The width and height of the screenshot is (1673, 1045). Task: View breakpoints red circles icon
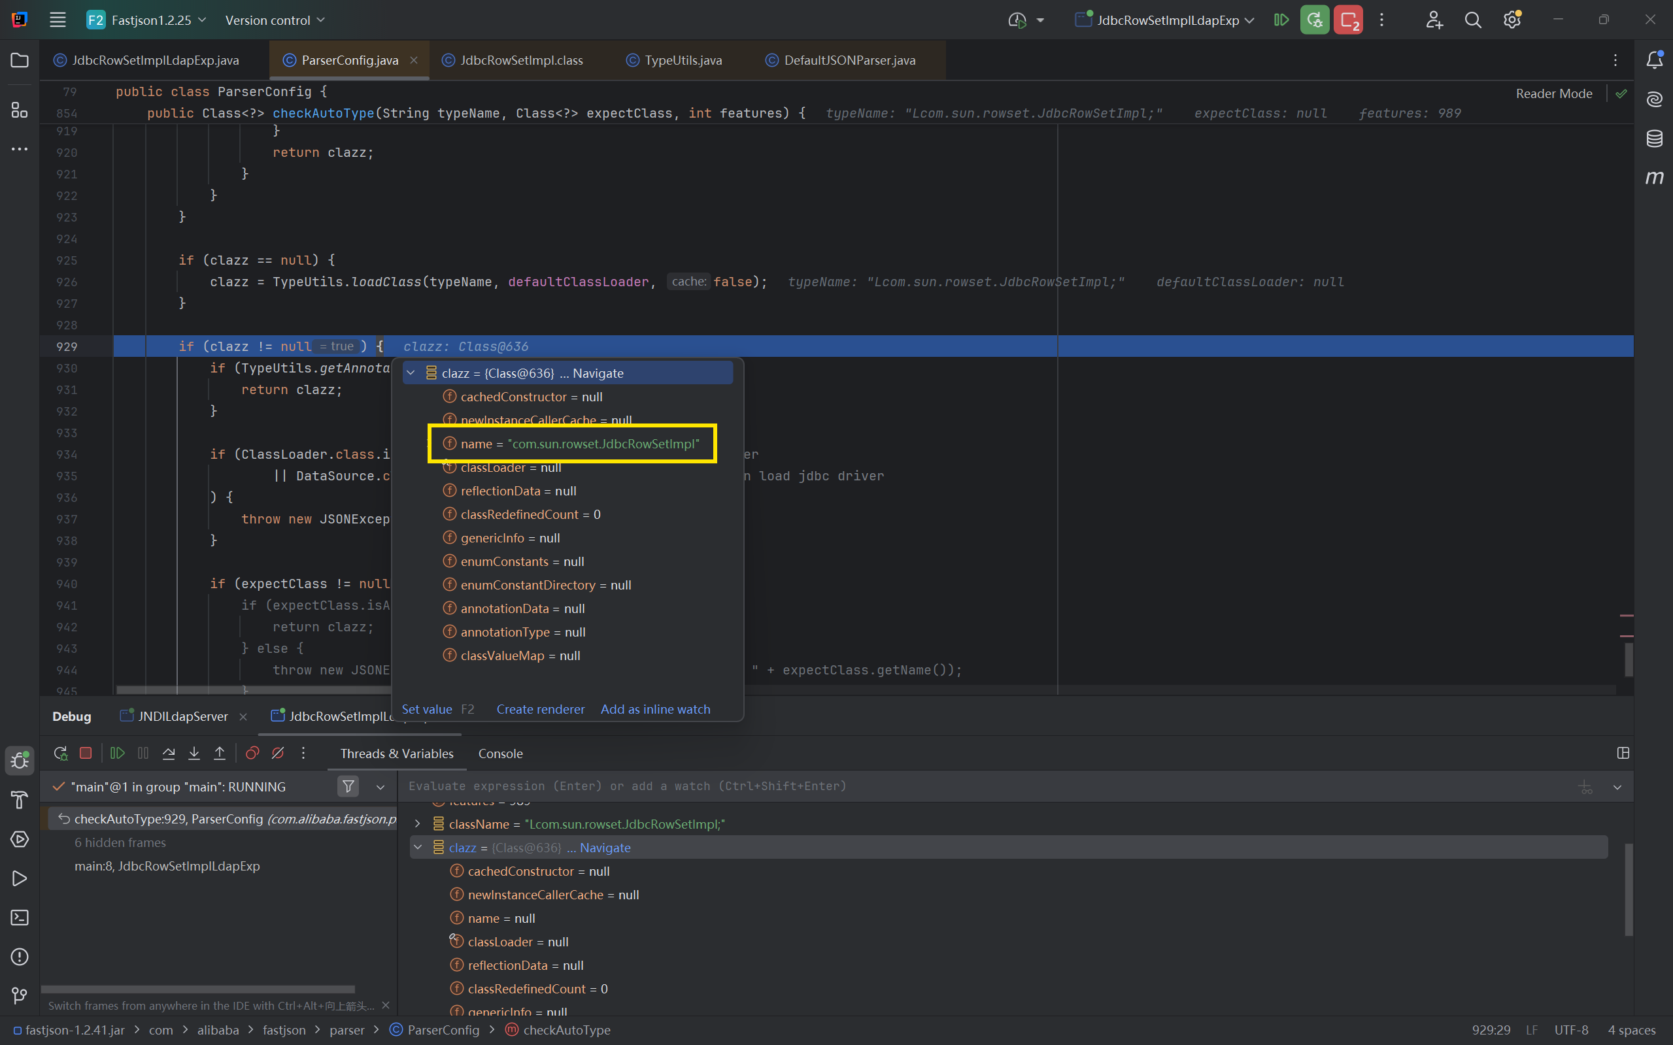click(x=252, y=754)
